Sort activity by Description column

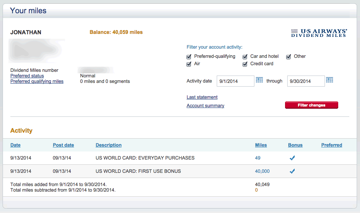[109, 145]
